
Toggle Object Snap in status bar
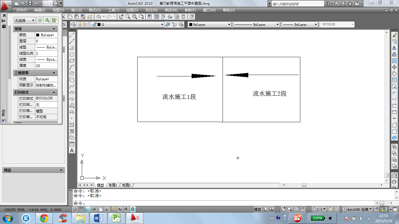100,209
